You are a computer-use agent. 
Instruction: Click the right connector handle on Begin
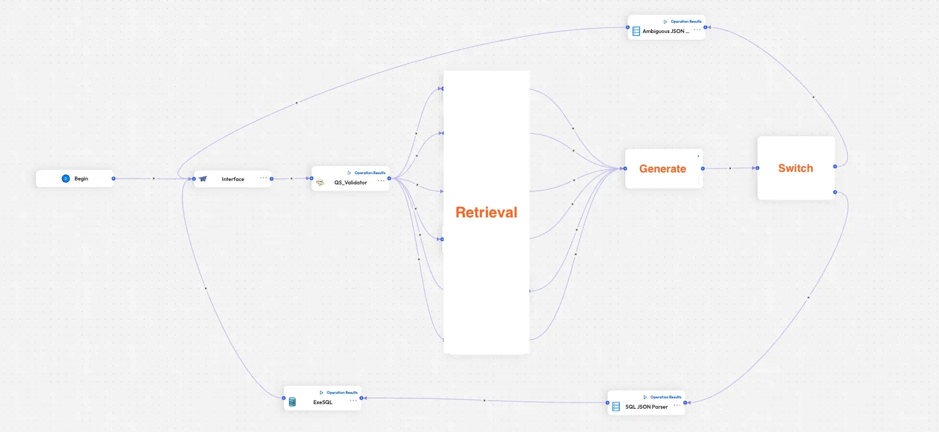113,179
